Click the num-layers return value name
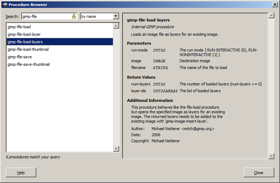280x183 pixels. point(141,84)
